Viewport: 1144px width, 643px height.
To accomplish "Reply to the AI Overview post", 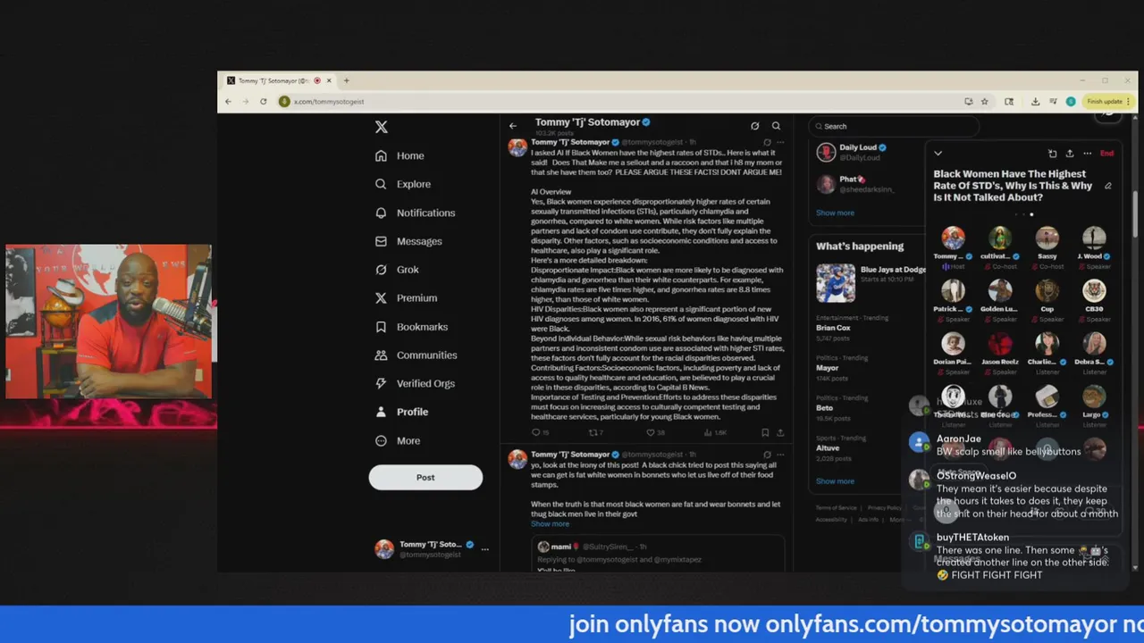I will tap(539, 432).
